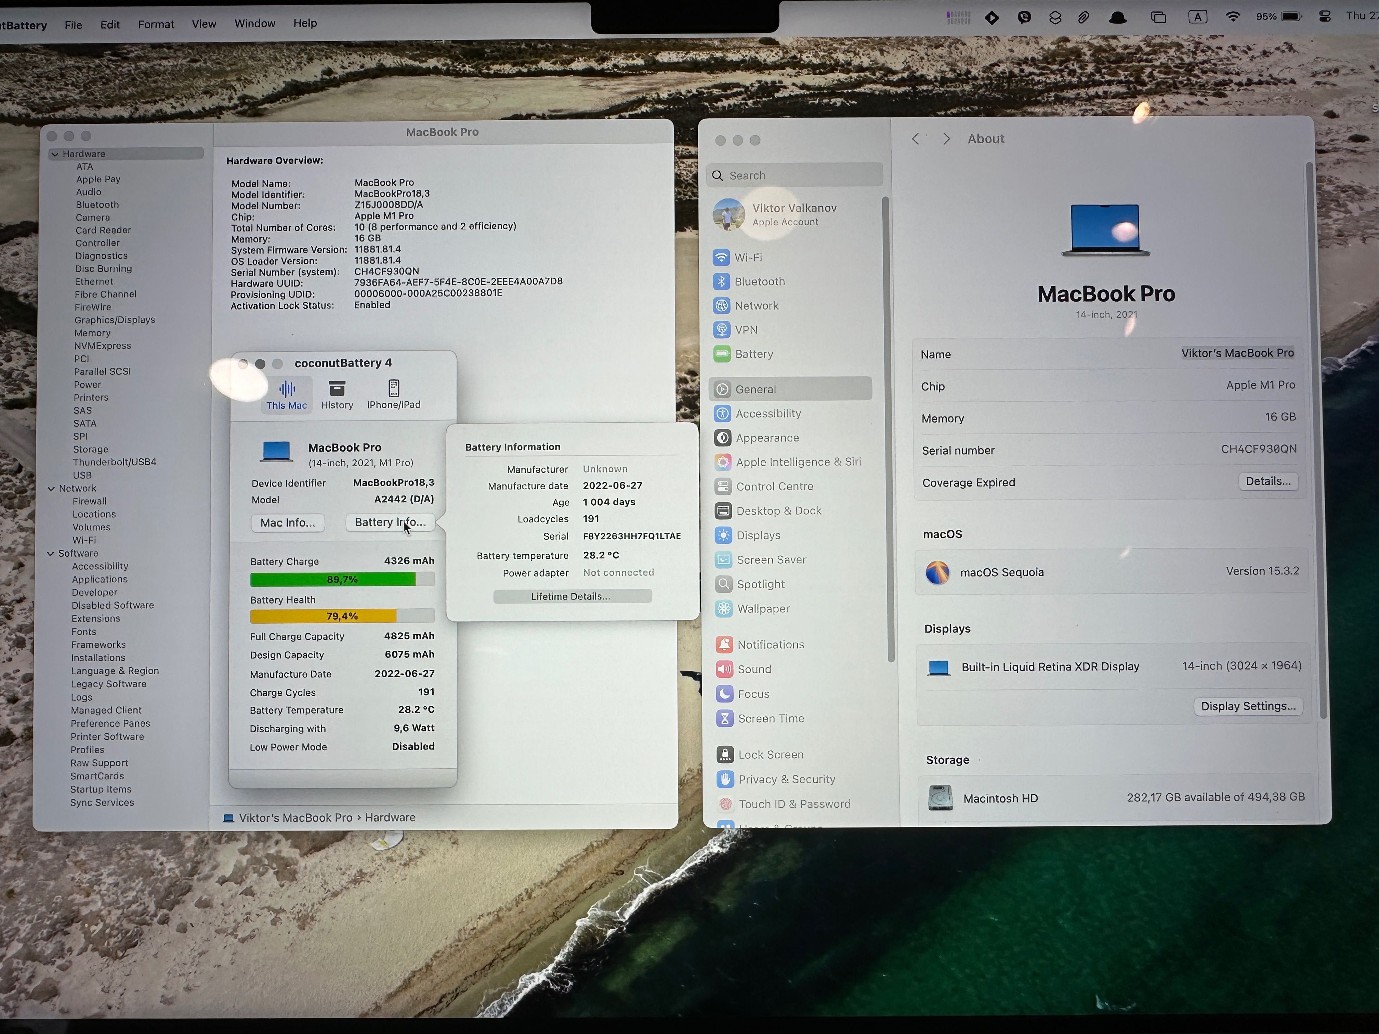
Task: Click the battery status in menu bar
Action: [x=1279, y=16]
